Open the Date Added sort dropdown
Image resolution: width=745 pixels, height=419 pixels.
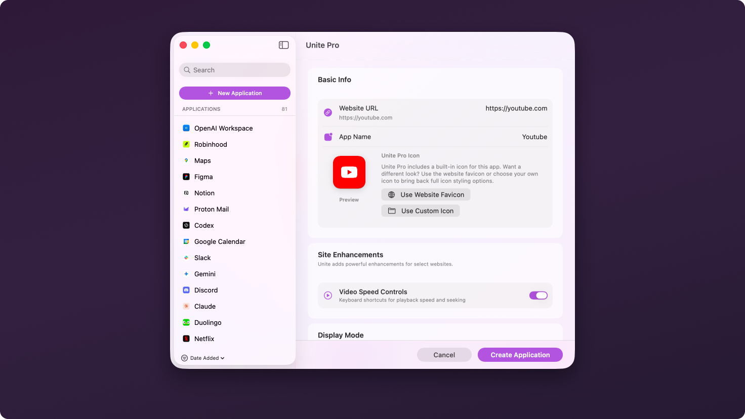coord(203,358)
